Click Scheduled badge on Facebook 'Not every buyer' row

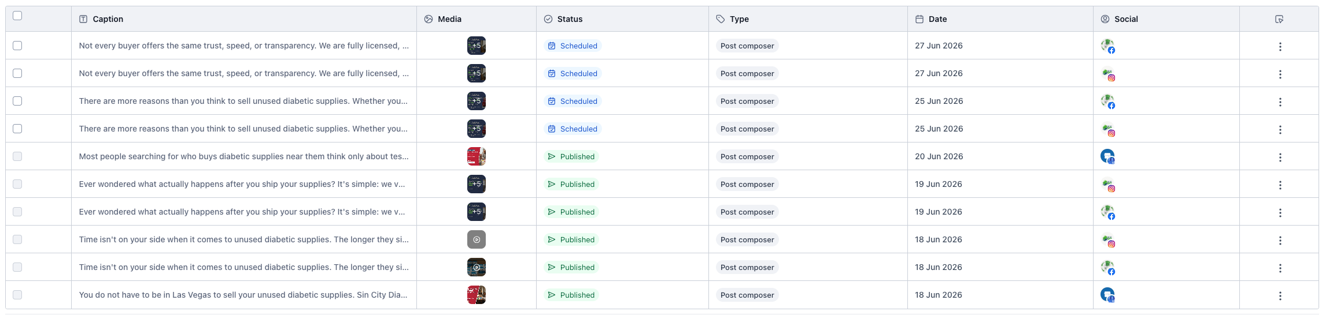point(573,46)
